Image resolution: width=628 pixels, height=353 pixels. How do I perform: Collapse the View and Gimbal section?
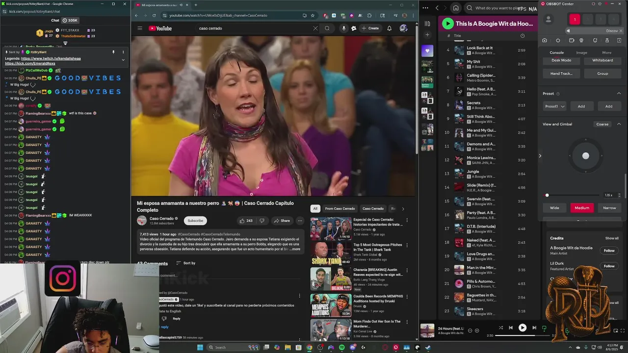point(619,124)
